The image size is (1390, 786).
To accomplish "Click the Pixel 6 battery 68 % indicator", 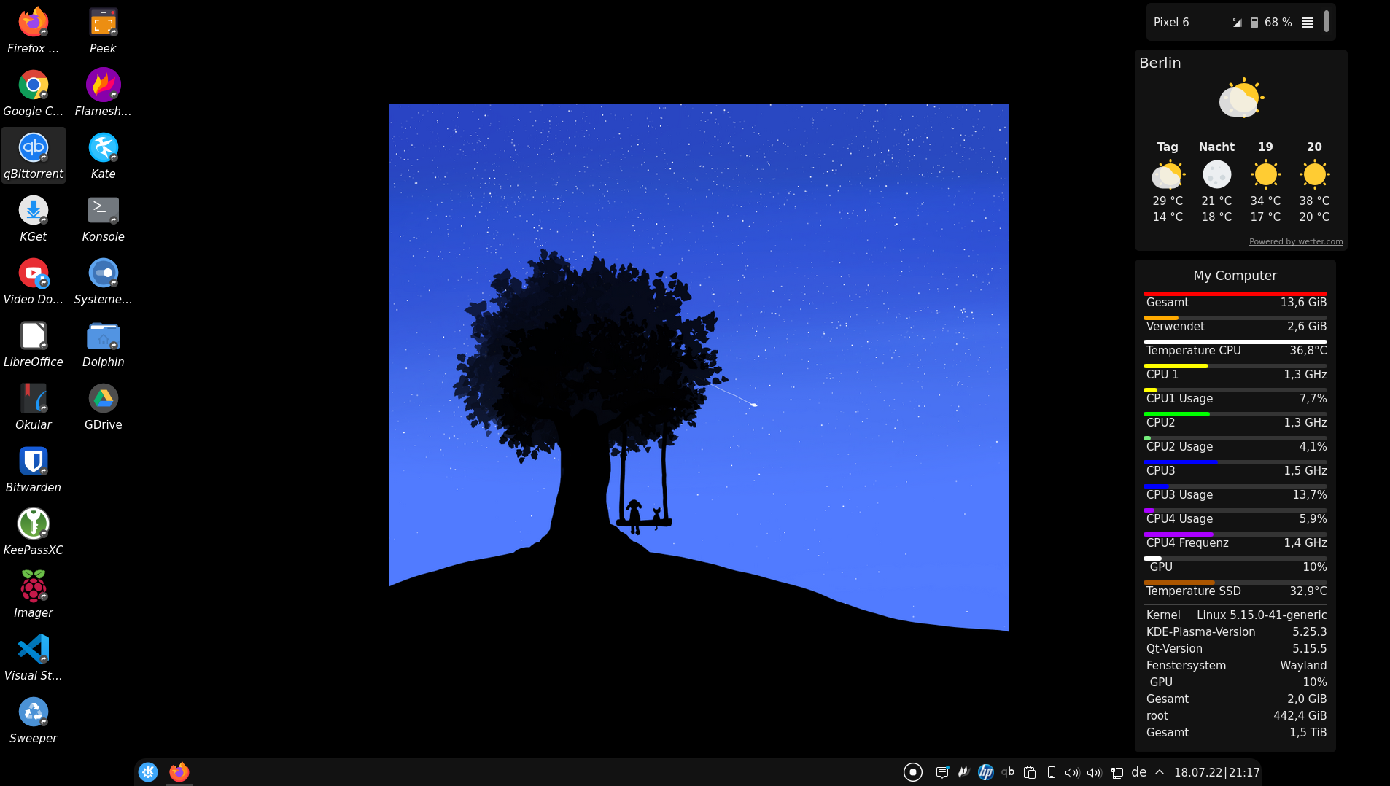I will click(x=1271, y=23).
